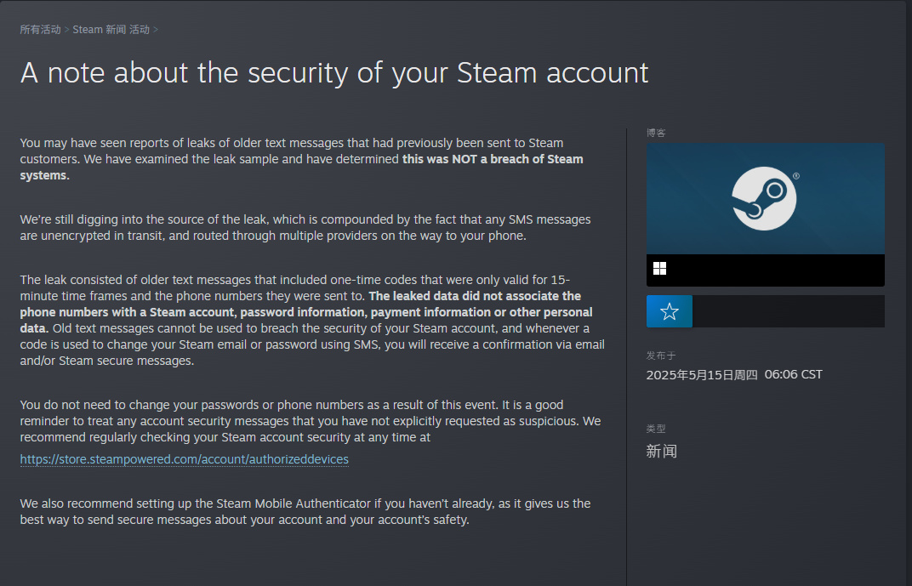Click the 2025年5月15日周四 publish date
This screenshot has height=586, width=912.
tap(702, 375)
